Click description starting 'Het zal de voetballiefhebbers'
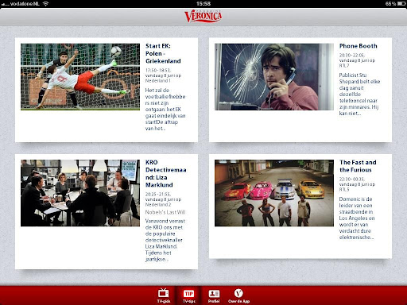Viewport: 407px width, 305px height. click(165, 110)
